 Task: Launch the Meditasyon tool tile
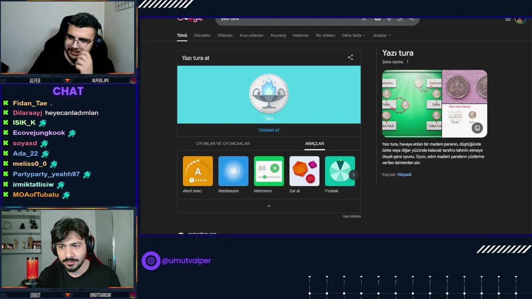[x=233, y=171]
